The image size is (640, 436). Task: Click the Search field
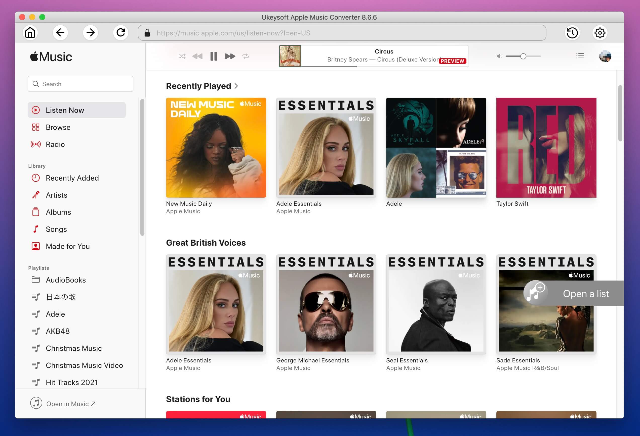[x=81, y=84]
